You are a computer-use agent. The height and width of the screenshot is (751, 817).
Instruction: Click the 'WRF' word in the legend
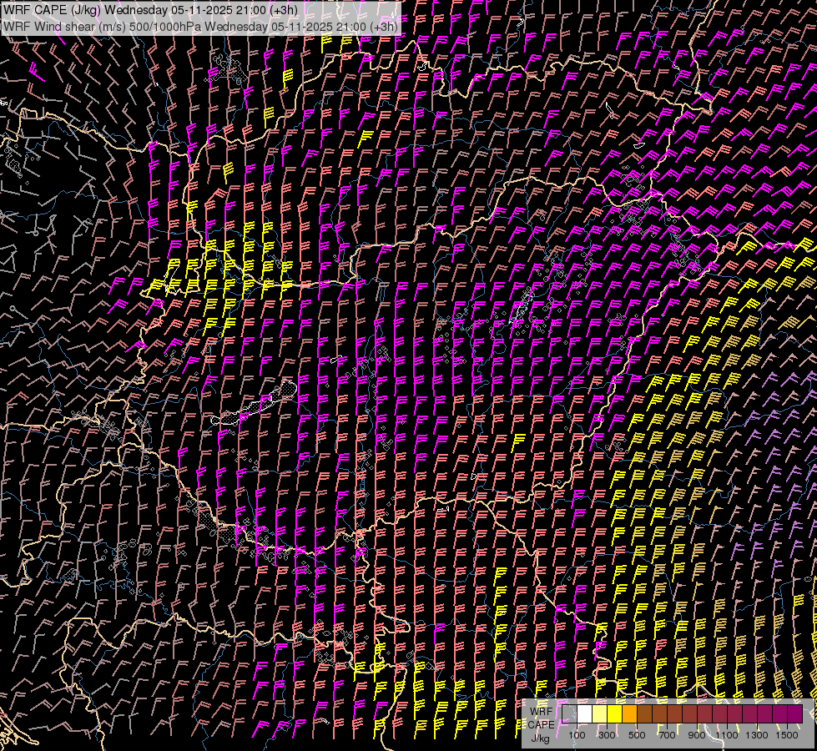point(541,712)
